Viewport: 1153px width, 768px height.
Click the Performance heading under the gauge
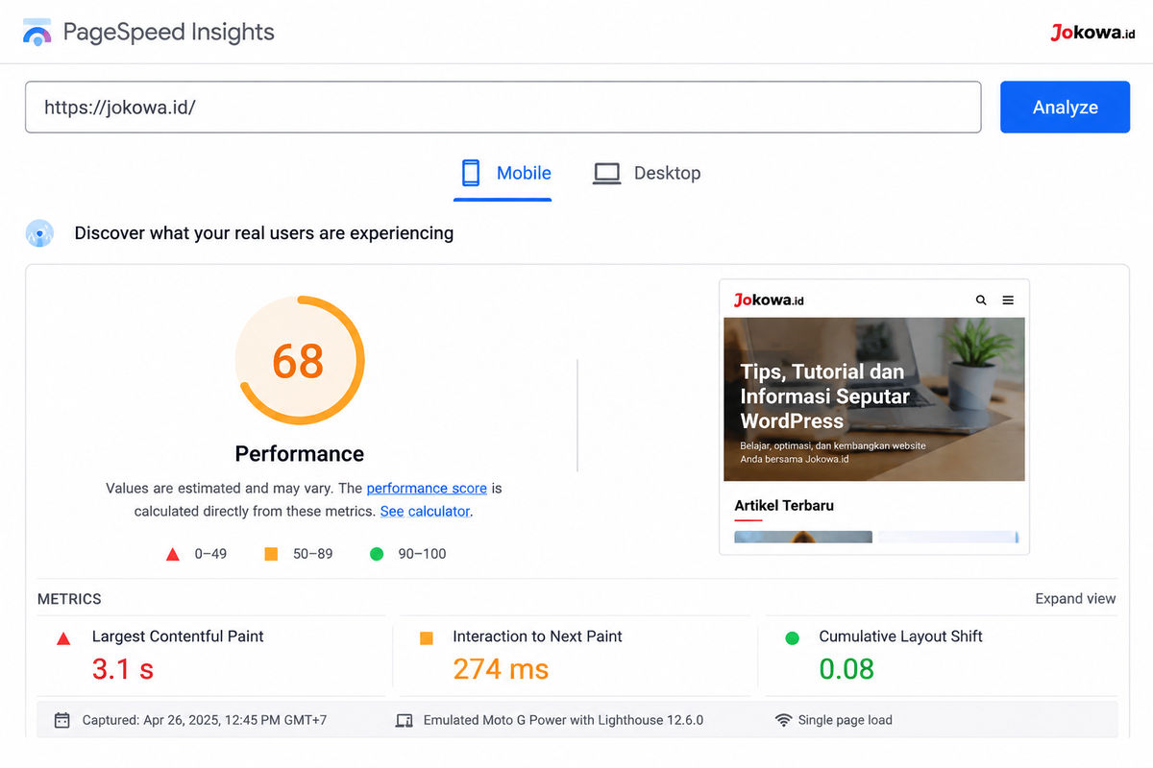coord(300,454)
